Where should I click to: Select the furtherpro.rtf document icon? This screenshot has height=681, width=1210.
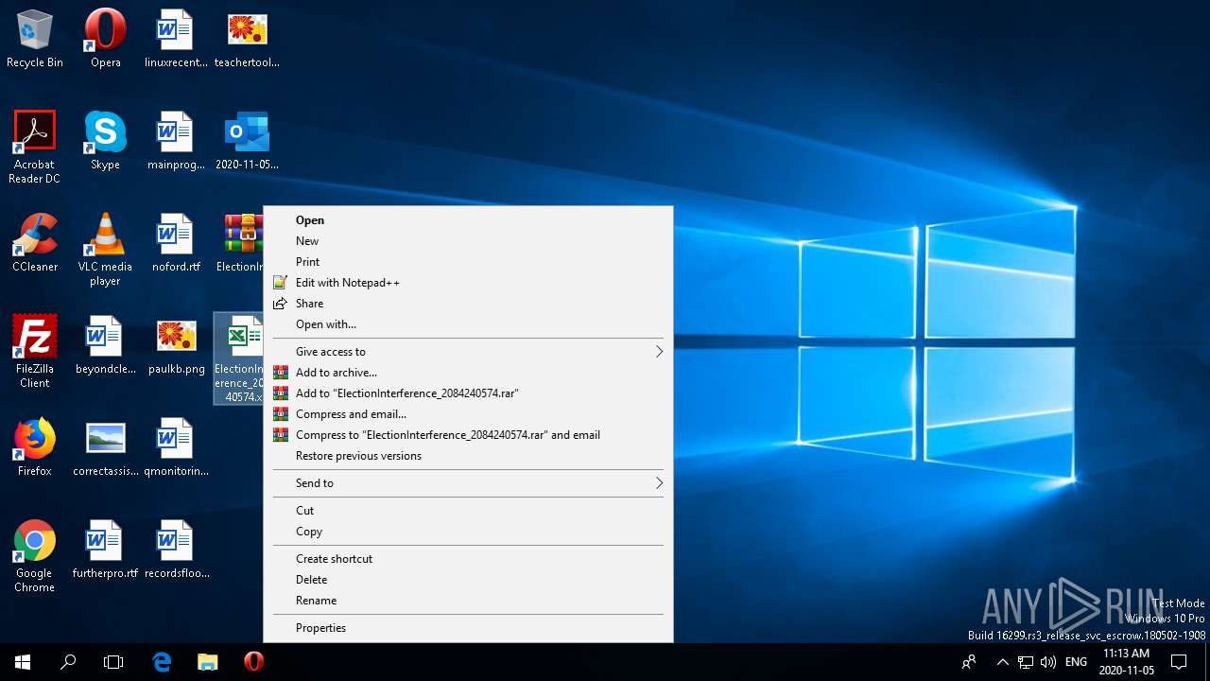[x=105, y=550]
